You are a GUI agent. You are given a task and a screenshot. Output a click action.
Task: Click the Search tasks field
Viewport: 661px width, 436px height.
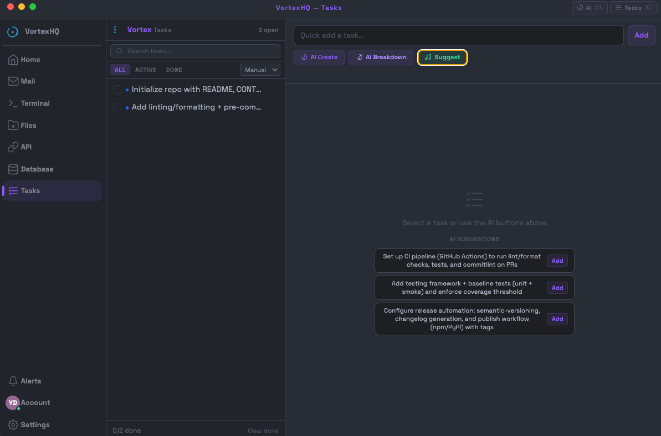tap(195, 51)
